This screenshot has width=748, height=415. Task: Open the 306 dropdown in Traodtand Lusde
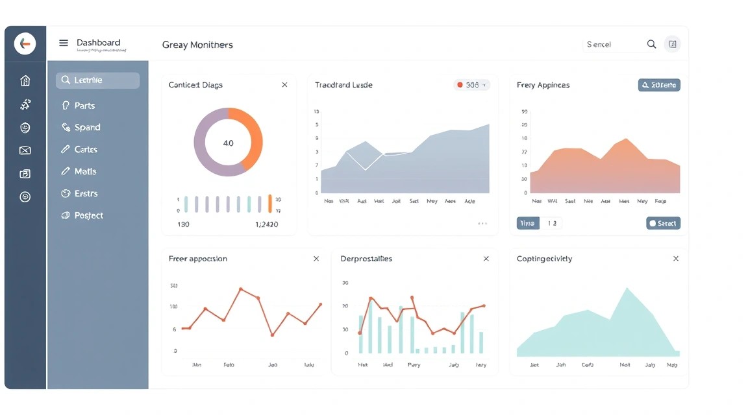click(471, 85)
